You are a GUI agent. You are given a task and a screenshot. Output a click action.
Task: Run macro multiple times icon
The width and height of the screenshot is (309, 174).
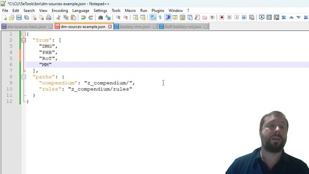coord(244,17)
